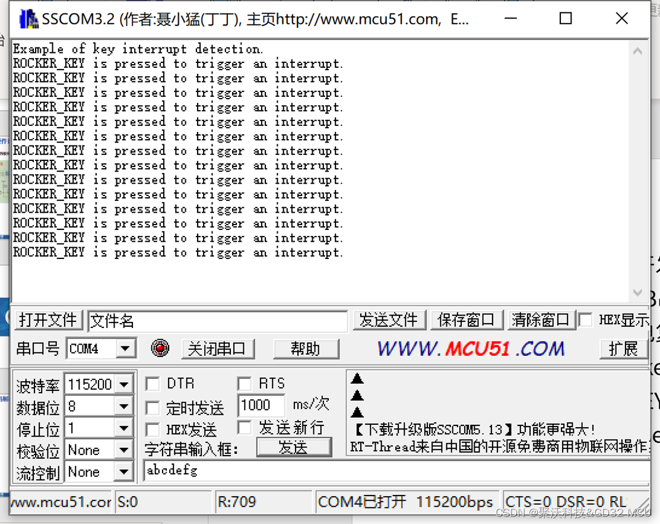The image size is (660, 524).
Task: Maximize the SSCOM3.2 window
Action: click(565, 18)
